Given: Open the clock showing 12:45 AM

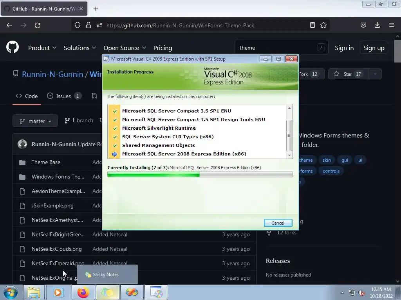Looking at the screenshot, I should click(x=381, y=292).
